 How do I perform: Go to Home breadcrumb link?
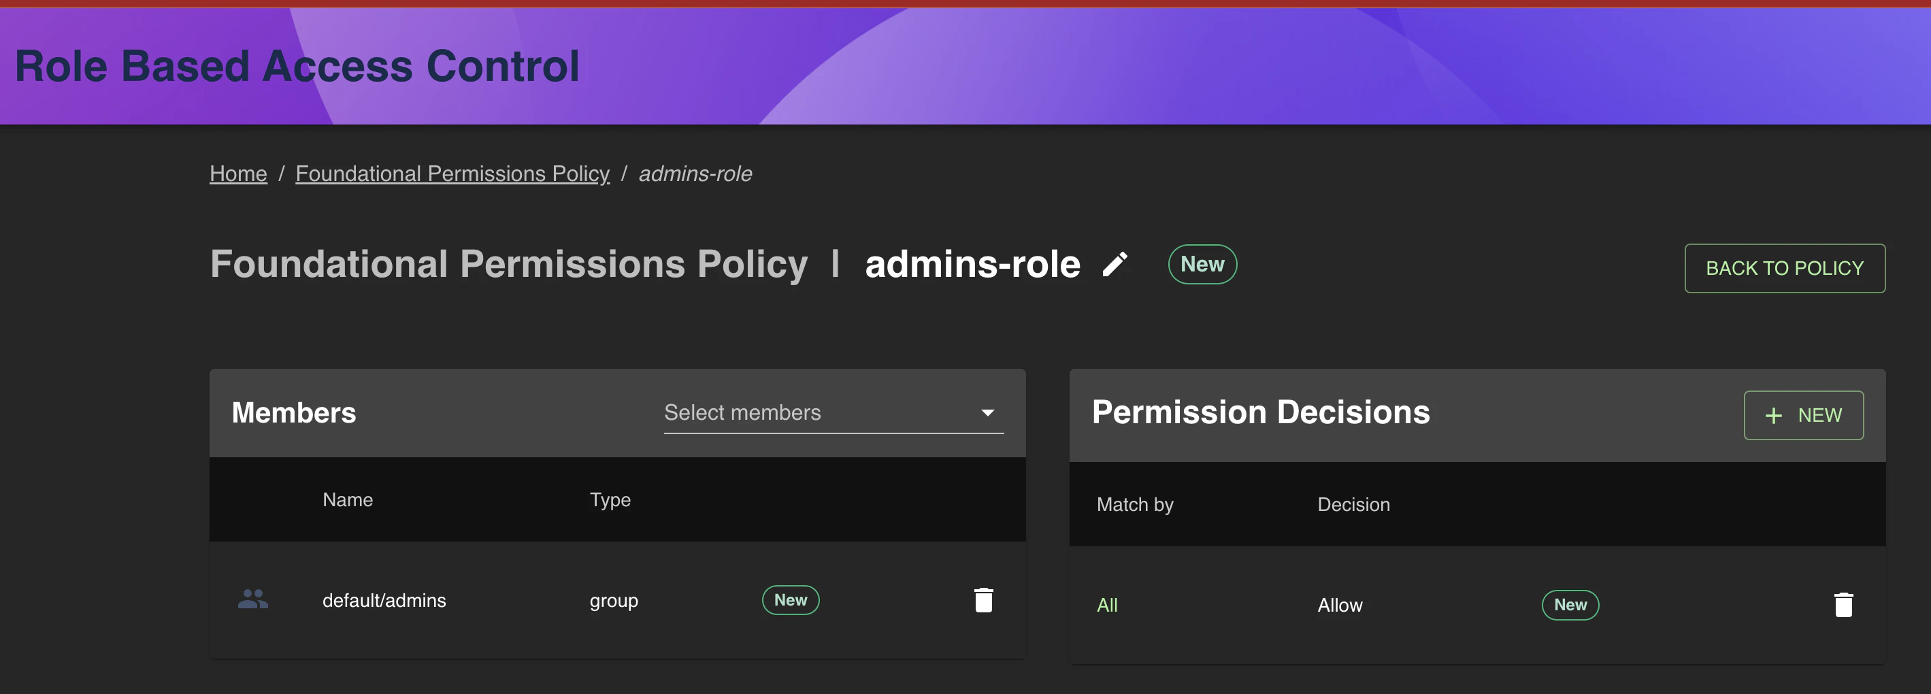tap(238, 173)
